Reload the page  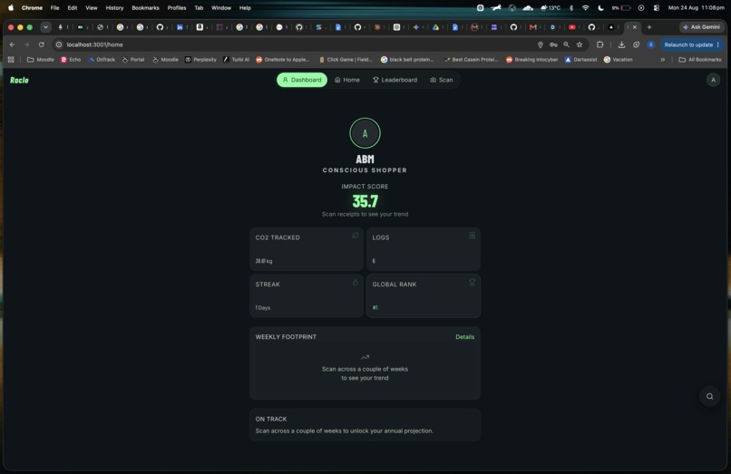pyautogui.click(x=42, y=44)
